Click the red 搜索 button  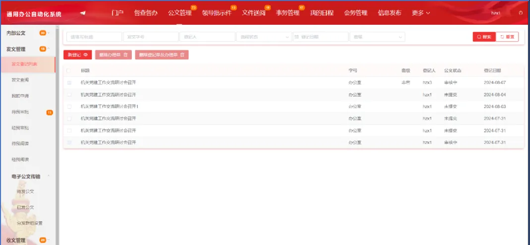click(484, 37)
